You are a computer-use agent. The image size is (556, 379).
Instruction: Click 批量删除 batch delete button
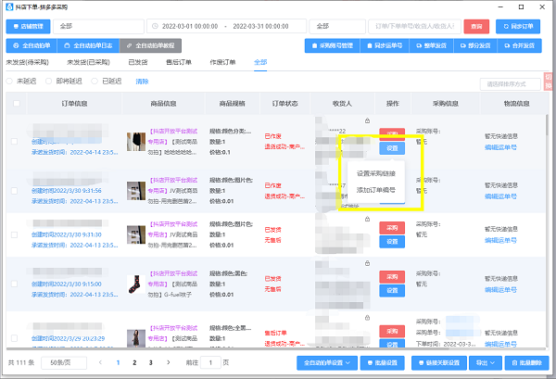pos(527,363)
